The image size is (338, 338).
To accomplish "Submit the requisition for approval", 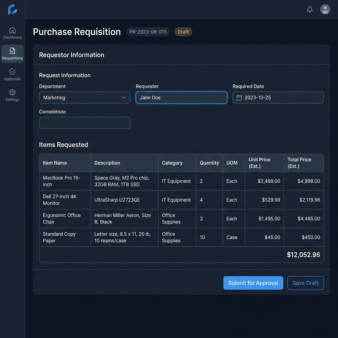I will [253, 283].
